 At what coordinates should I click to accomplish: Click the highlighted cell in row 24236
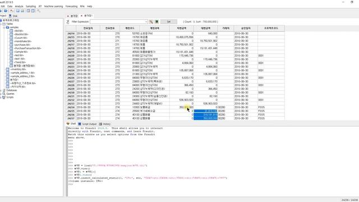205,114
